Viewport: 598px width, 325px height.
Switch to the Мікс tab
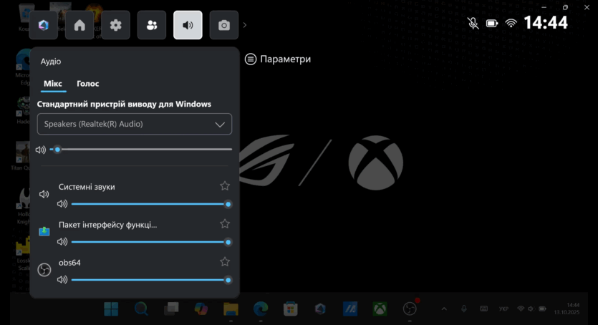pos(53,84)
